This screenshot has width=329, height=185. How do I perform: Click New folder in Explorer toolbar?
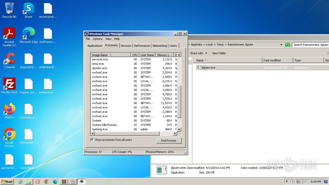219,53
